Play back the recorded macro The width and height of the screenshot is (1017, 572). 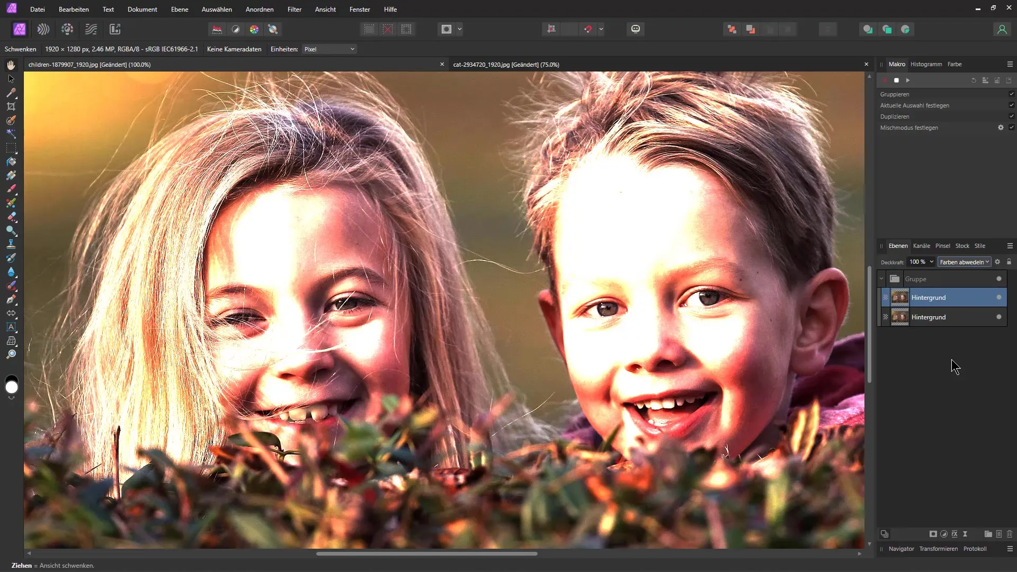(x=908, y=81)
